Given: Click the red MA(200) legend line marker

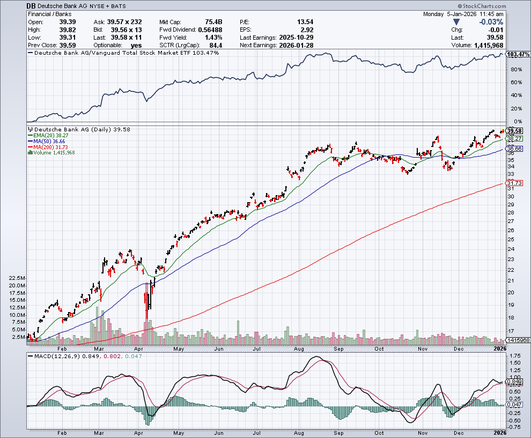Looking at the screenshot, I should click(30, 147).
